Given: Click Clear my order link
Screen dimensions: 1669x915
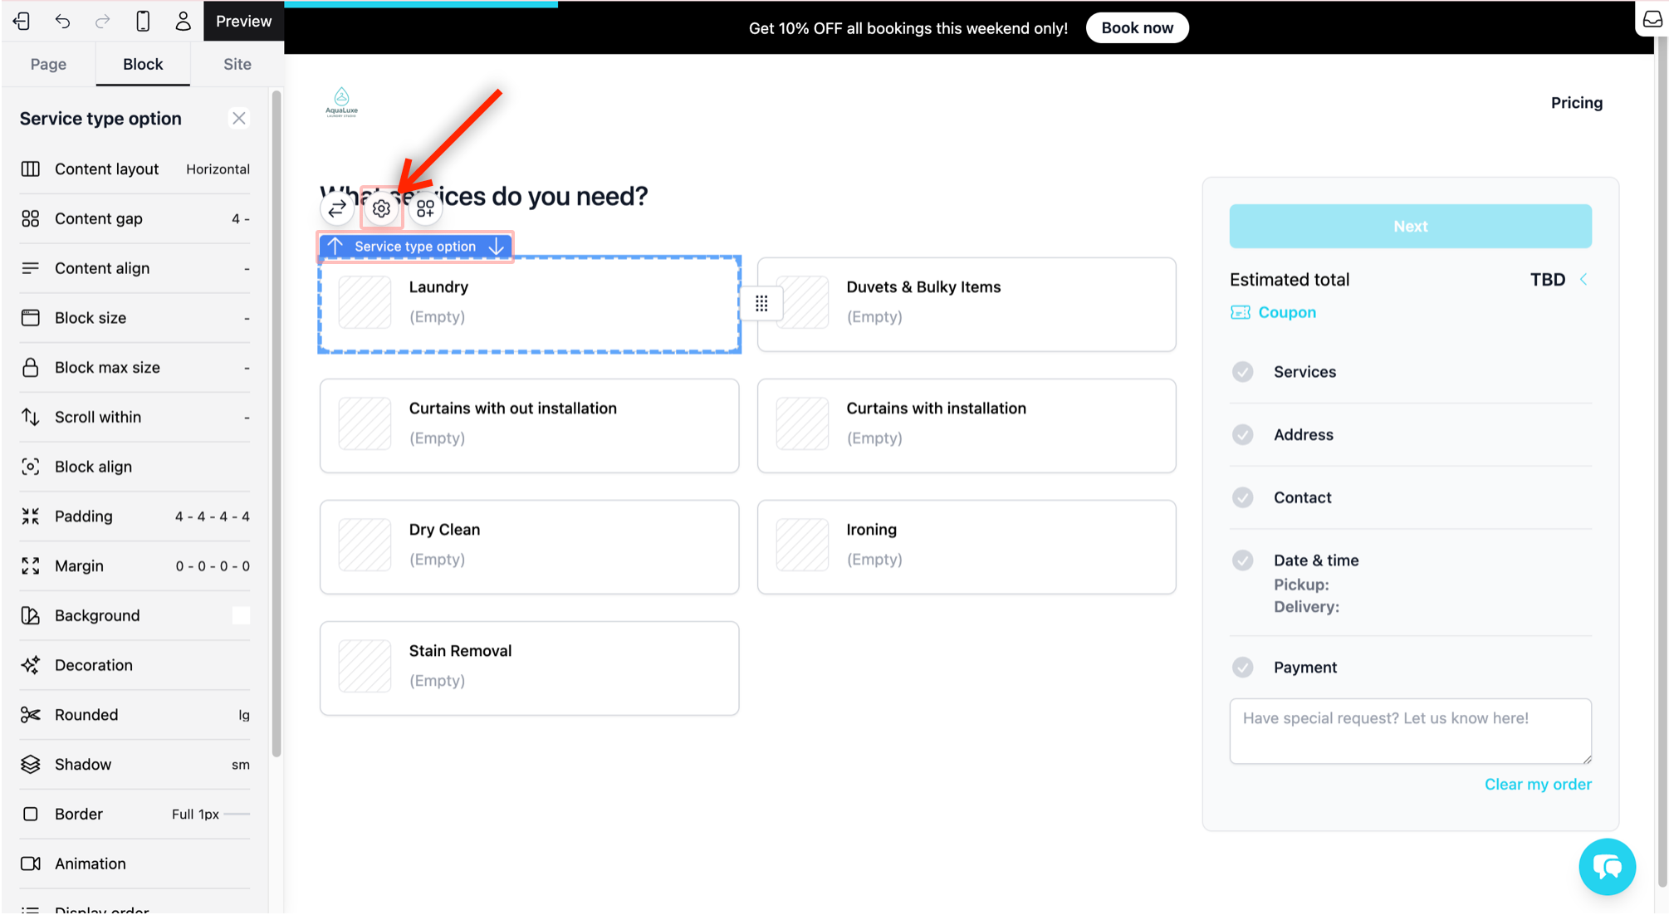Looking at the screenshot, I should click(1537, 785).
